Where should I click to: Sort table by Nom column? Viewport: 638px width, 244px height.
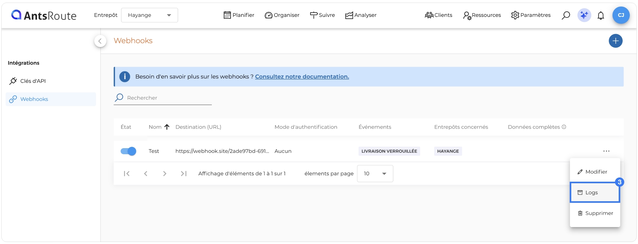[159, 127]
